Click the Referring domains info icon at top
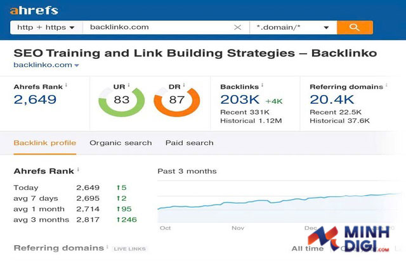The image size is (406, 268). pos(386,85)
